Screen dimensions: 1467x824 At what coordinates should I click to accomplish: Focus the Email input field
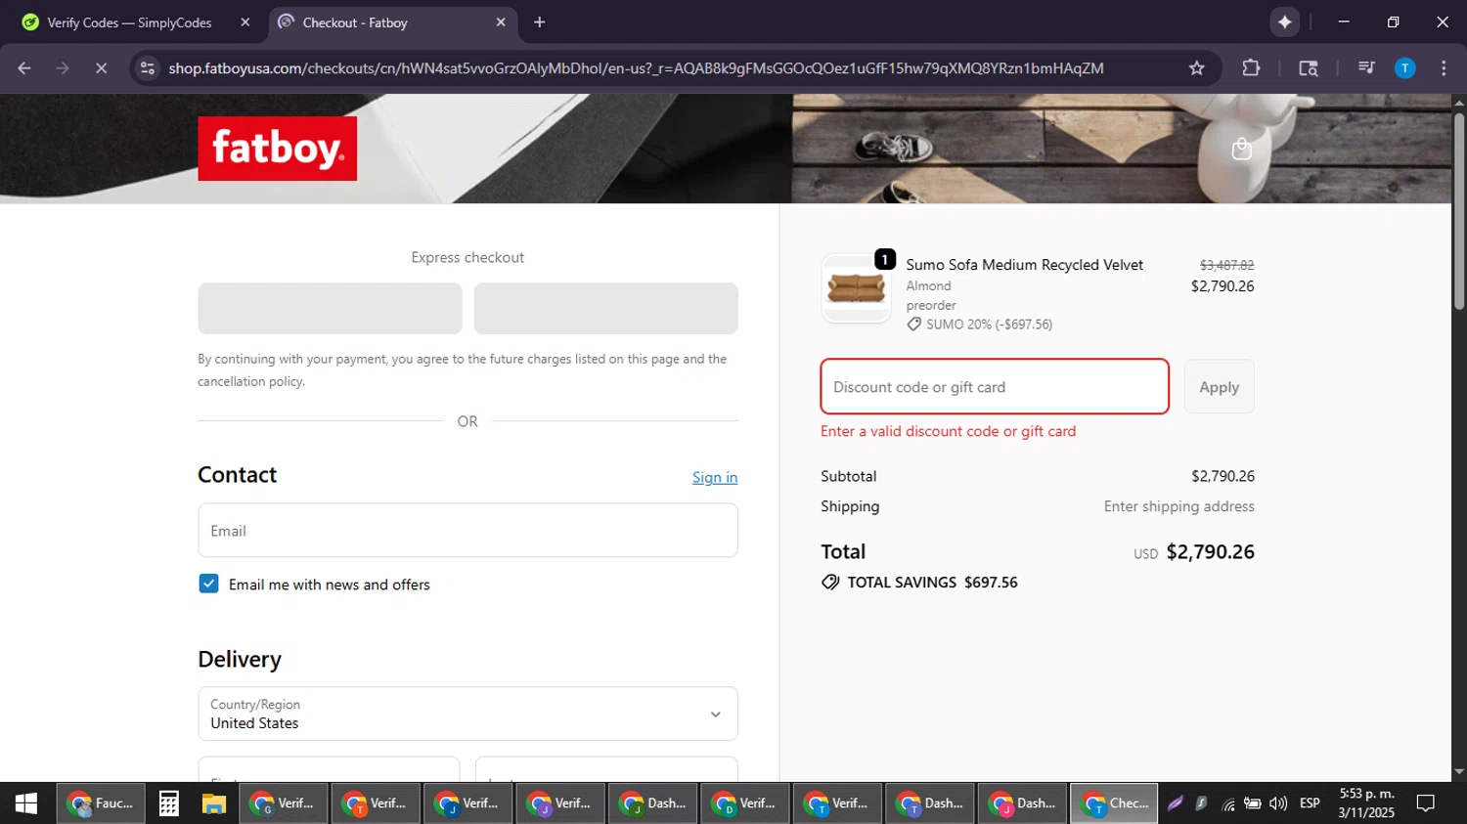click(x=467, y=531)
